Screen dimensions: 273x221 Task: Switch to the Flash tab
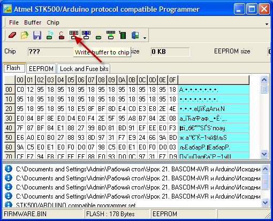(x=14, y=68)
